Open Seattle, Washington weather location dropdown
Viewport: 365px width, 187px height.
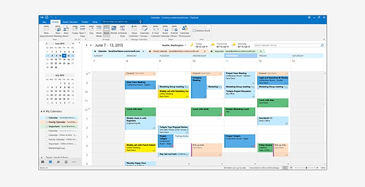click(174, 45)
